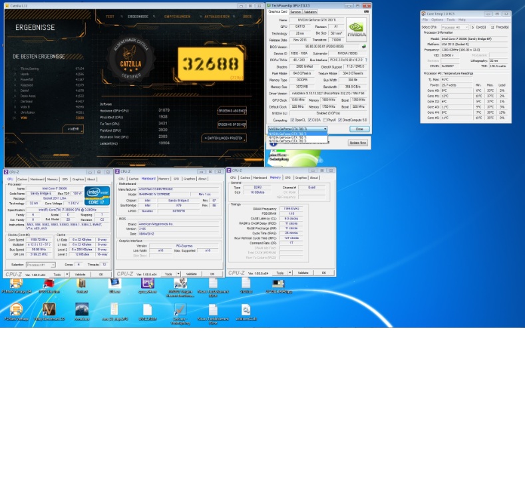Click the 32688 score panel in Catzilla
Screen dimensions: 525x479
pos(211,64)
